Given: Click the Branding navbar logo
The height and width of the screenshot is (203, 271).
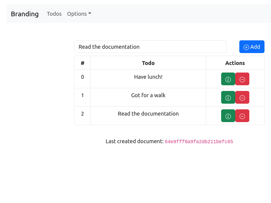Looking at the screenshot, I should point(25,14).
